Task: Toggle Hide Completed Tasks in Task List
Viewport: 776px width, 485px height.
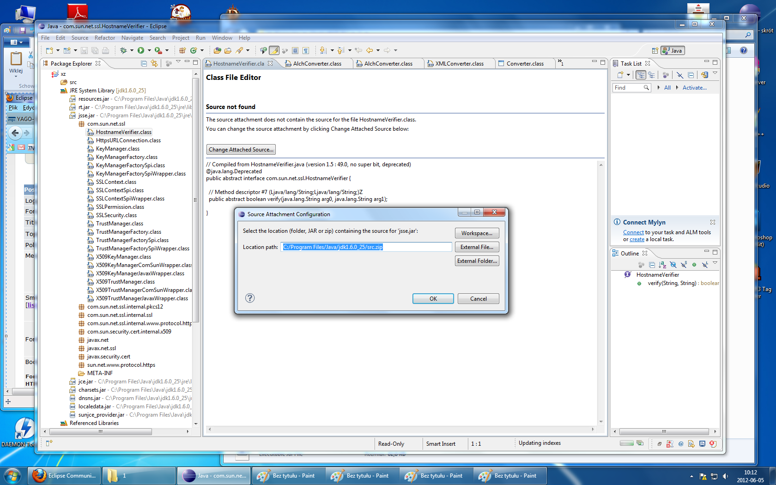Action: pyautogui.click(x=679, y=75)
